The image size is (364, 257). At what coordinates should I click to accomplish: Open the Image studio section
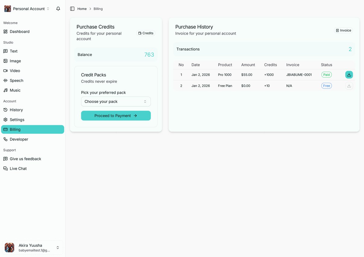(15, 61)
